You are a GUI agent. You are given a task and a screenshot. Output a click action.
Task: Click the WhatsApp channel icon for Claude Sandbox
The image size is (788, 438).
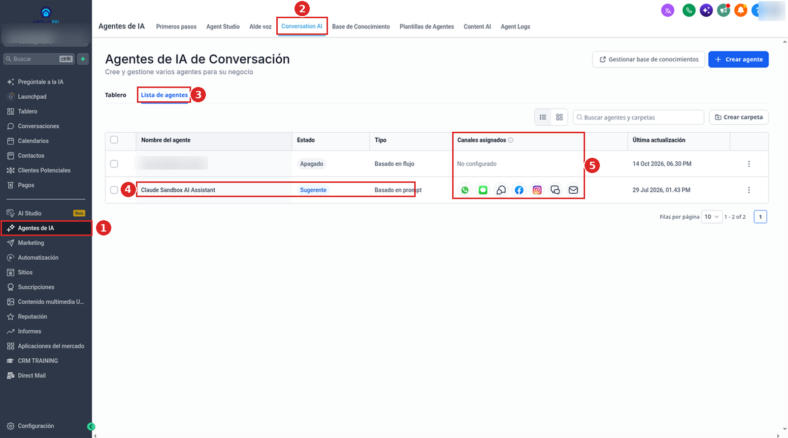tap(465, 190)
